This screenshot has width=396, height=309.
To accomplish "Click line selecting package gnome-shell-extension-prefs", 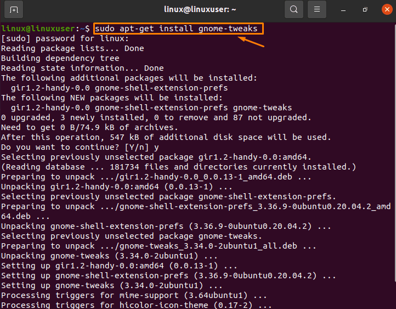I will pyautogui.click(x=168, y=196).
